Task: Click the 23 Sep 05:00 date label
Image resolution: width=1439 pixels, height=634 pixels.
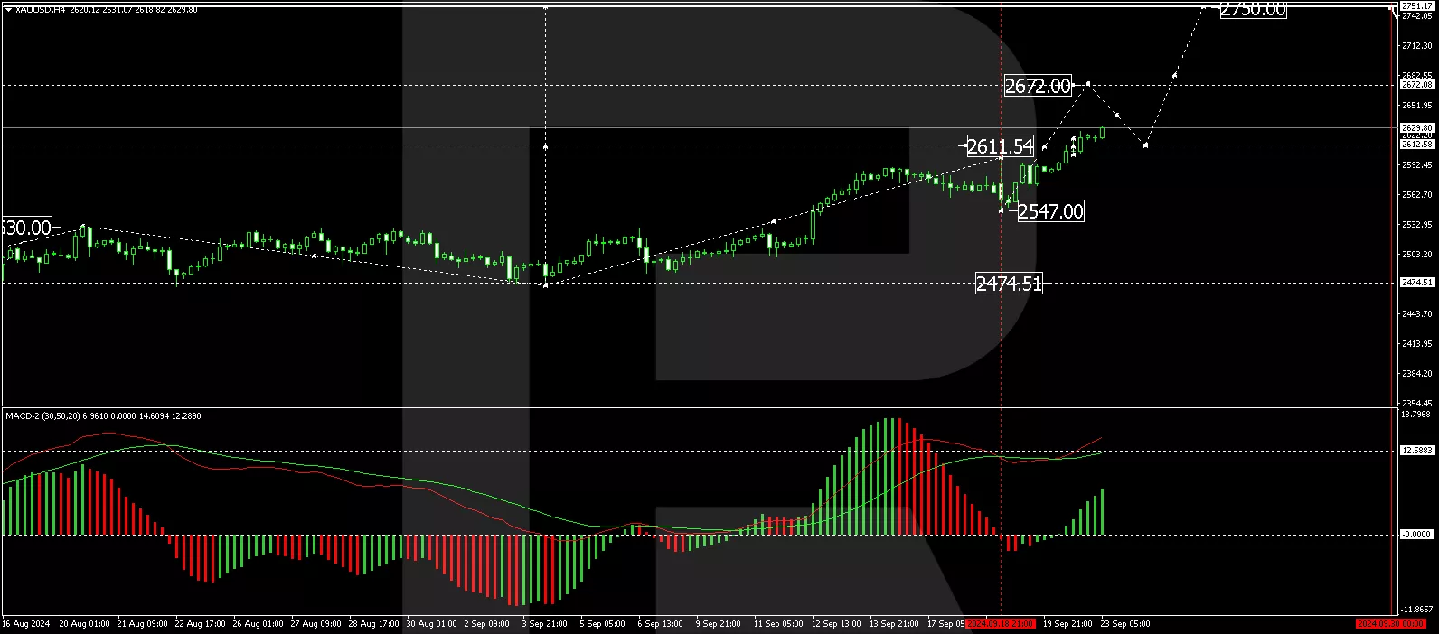Action: pos(1127,624)
